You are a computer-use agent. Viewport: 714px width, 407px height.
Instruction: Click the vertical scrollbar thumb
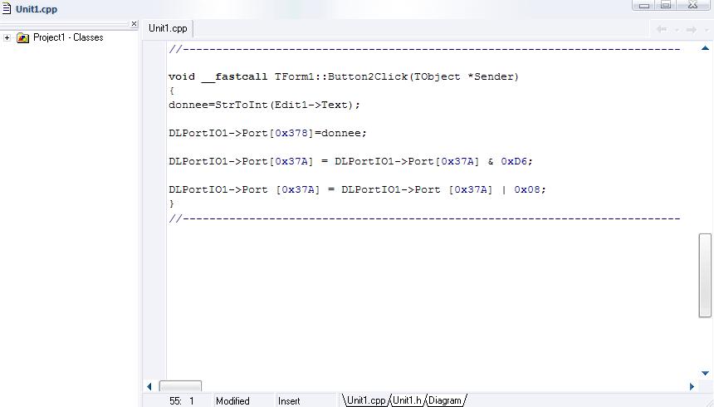(705, 275)
